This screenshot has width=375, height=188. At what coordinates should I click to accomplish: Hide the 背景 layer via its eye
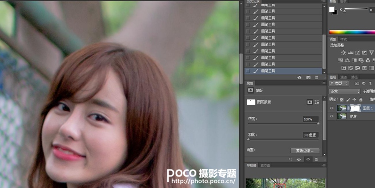click(x=332, y=116)
